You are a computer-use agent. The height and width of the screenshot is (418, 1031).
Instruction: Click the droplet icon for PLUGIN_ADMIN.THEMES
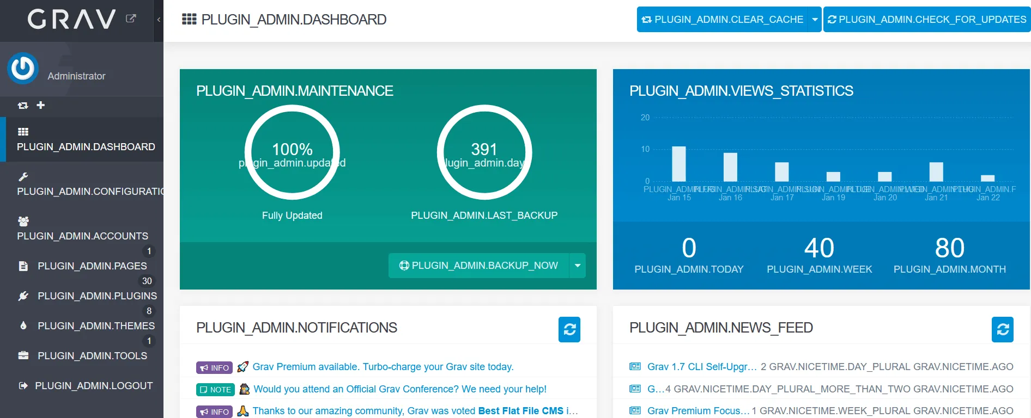(23, 325)
